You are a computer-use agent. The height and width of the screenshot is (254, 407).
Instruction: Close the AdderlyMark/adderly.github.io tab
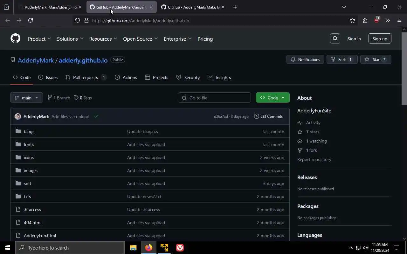coord(151,7)
